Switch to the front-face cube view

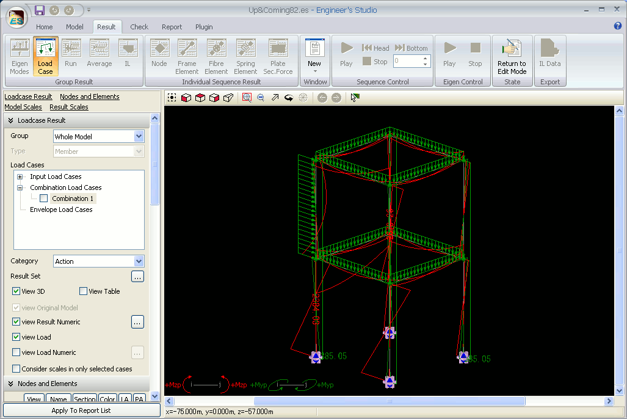point(186,98)
